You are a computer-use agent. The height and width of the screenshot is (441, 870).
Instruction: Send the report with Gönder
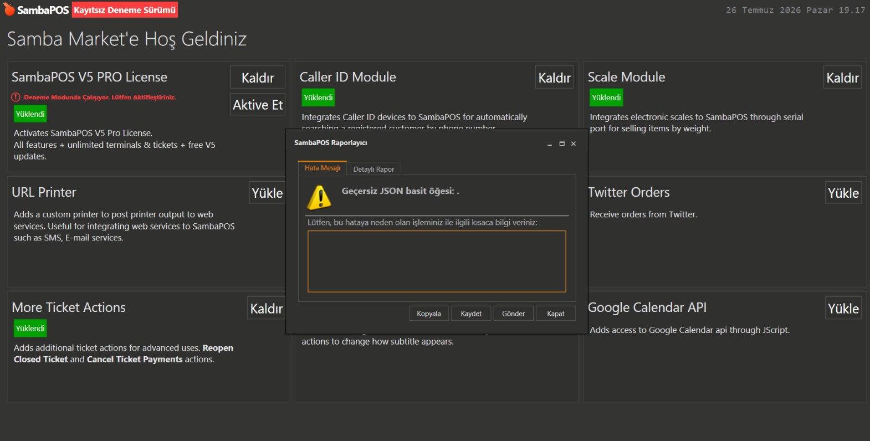[x=514, y=314]
